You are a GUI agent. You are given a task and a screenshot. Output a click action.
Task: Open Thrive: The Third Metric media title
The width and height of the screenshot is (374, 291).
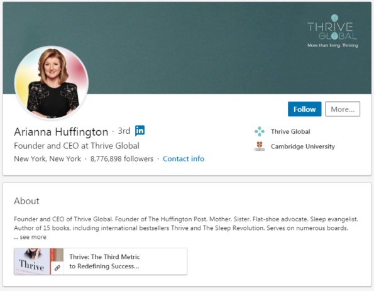pyautogui.click(x=104, y=261)
